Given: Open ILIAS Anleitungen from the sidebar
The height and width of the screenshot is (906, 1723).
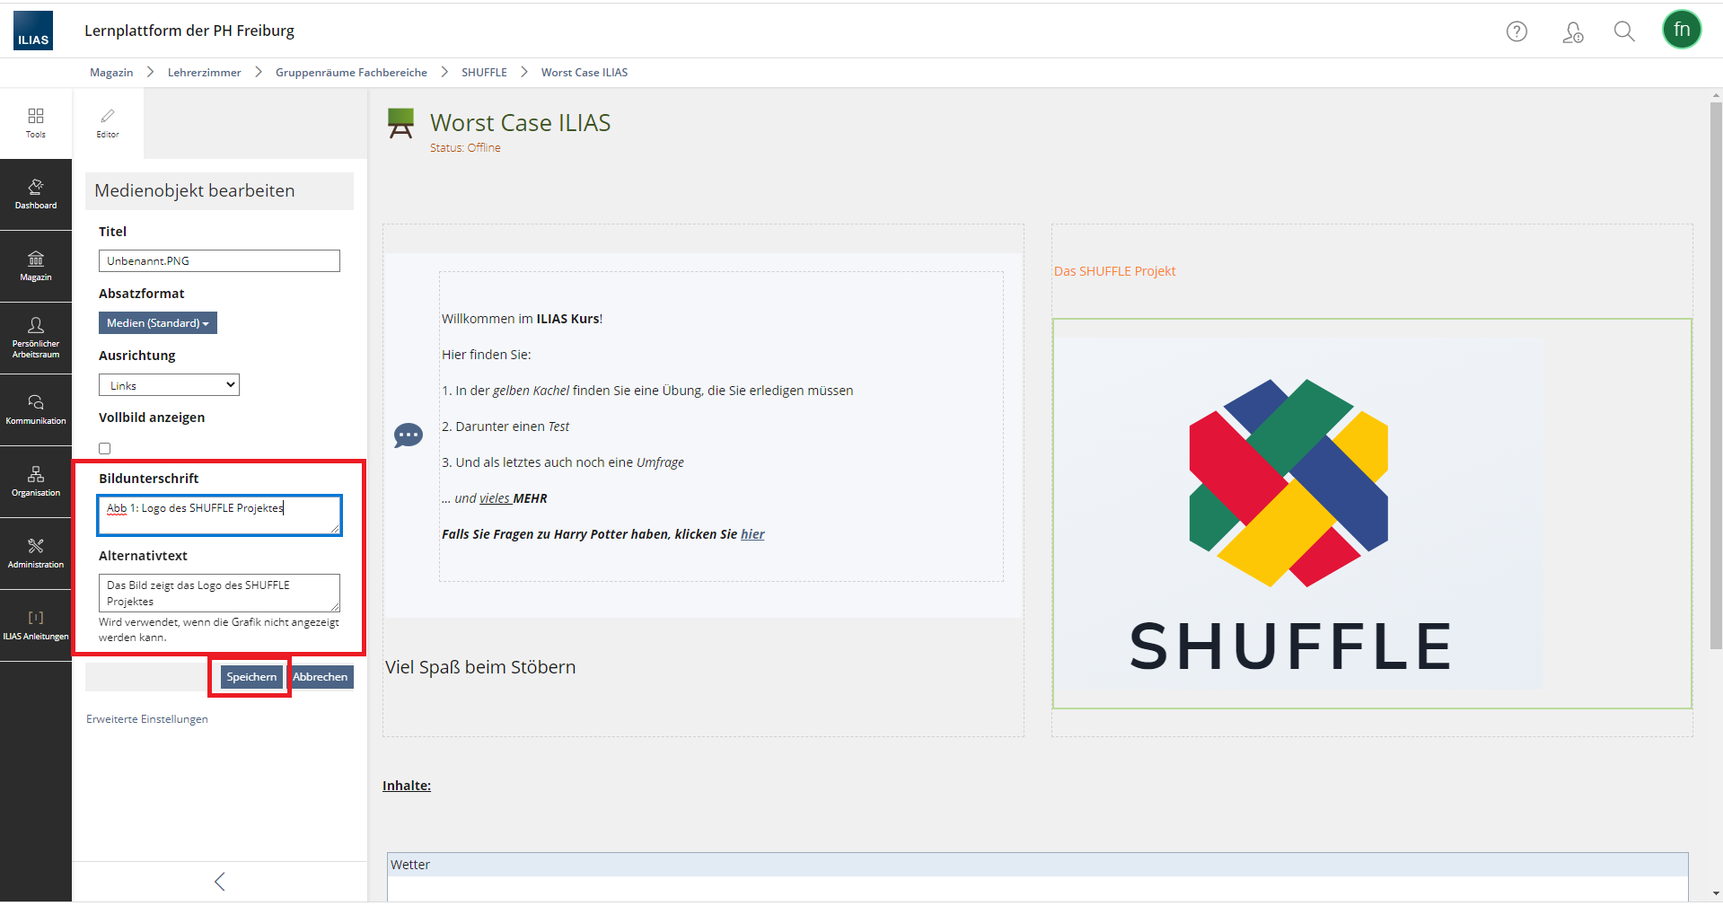Looking at the screenshot, I should click(35, 622).
